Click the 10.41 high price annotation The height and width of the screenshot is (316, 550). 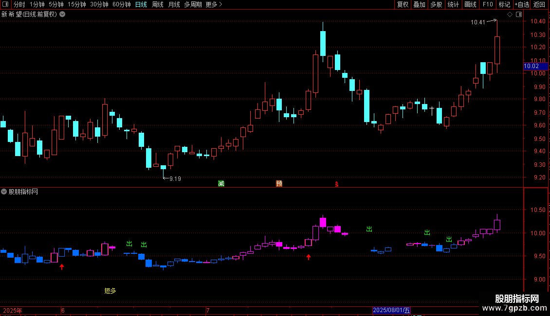(x=478, y=22)
